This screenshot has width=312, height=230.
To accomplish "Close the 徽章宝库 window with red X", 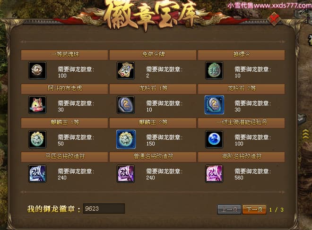I will 274,19.
